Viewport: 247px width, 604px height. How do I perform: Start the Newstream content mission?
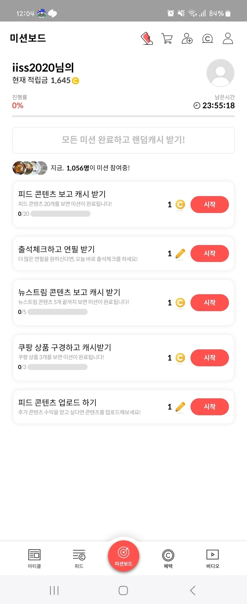pyautogui.click(x=210, y=303)
